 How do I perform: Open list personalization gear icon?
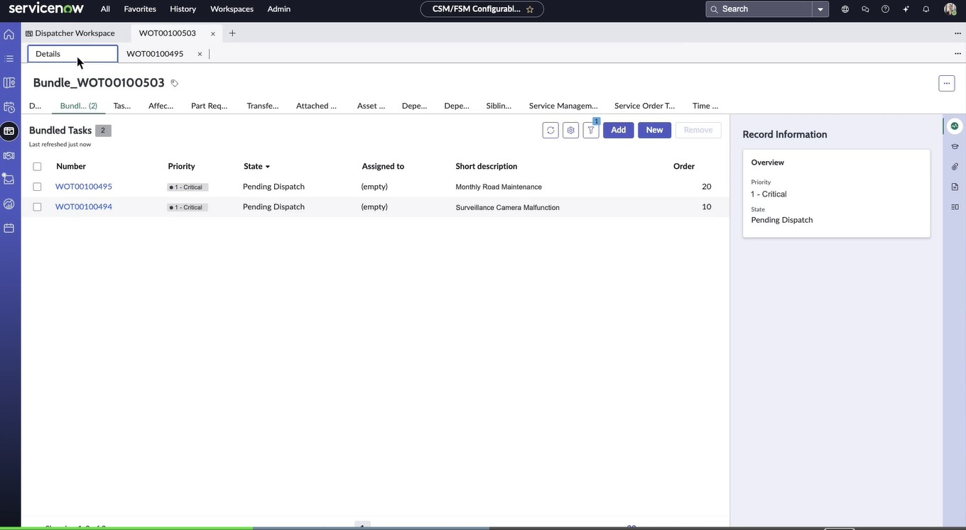(570, 131)
